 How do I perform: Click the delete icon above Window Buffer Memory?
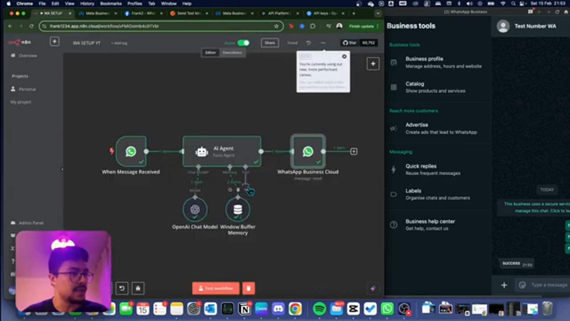(238, 190)
